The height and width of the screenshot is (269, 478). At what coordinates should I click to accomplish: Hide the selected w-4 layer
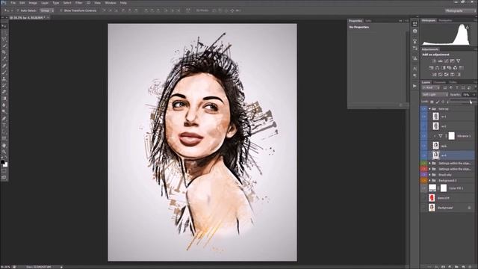coord(423,155)
